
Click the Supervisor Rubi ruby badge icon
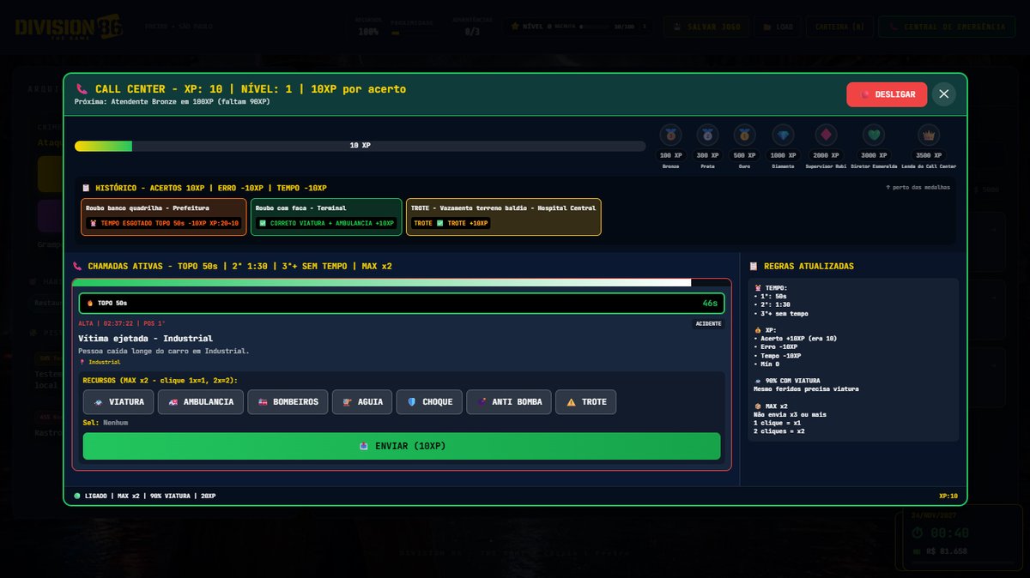click(x=827, y=135)
